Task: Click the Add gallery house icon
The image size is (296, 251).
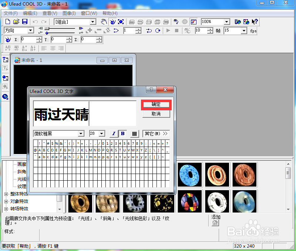Action: click(215, 223)
